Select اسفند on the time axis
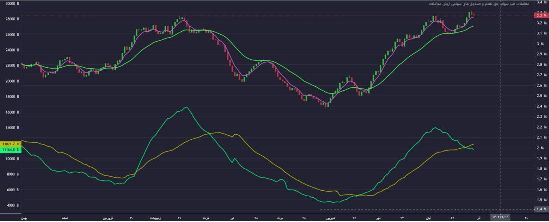 [65, 218]
